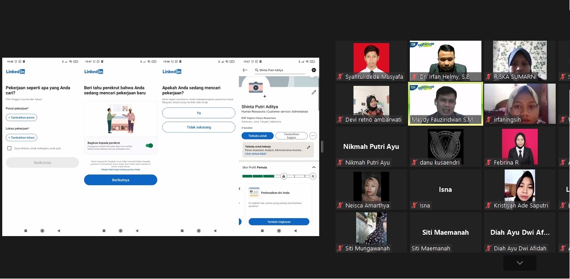Screen dimensions: 570x279
Task: Expand more participants with down chevron
Action: [x=519, y=263]
